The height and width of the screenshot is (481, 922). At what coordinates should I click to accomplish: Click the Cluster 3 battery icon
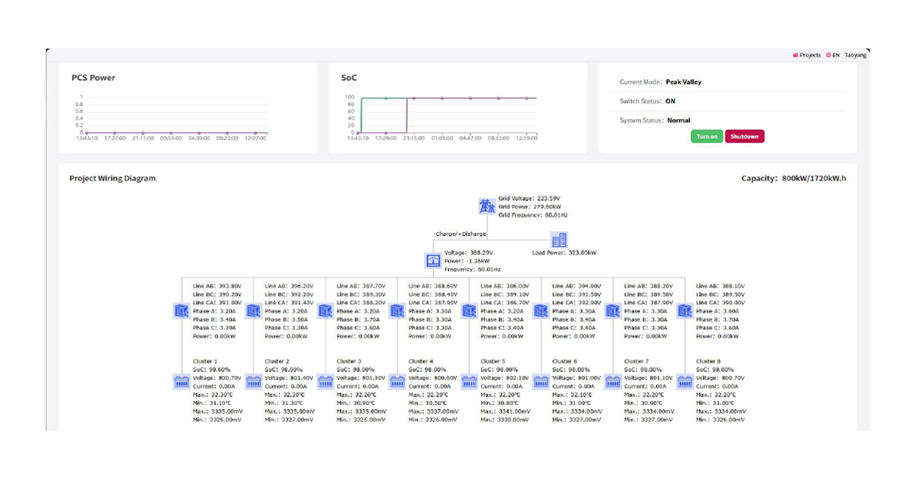(x=325, y=382)
